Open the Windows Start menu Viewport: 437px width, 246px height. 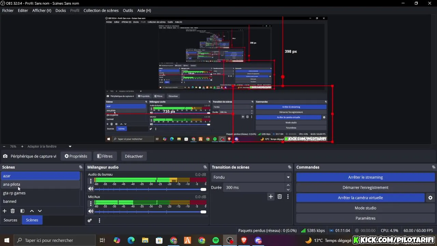(6, 241)
